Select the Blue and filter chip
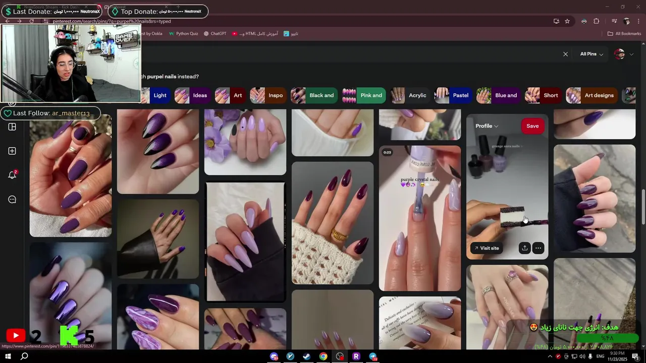This screenshot has height=363, width=646. pos(499,95)
